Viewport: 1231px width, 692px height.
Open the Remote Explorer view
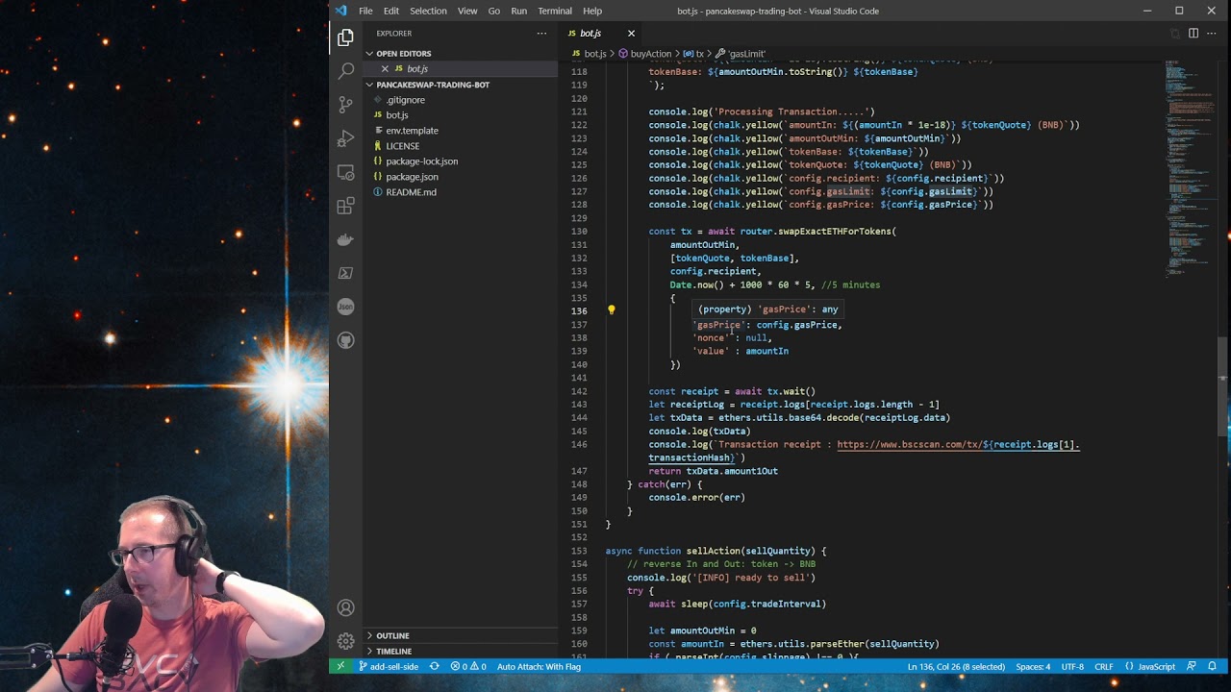[346, 172]
